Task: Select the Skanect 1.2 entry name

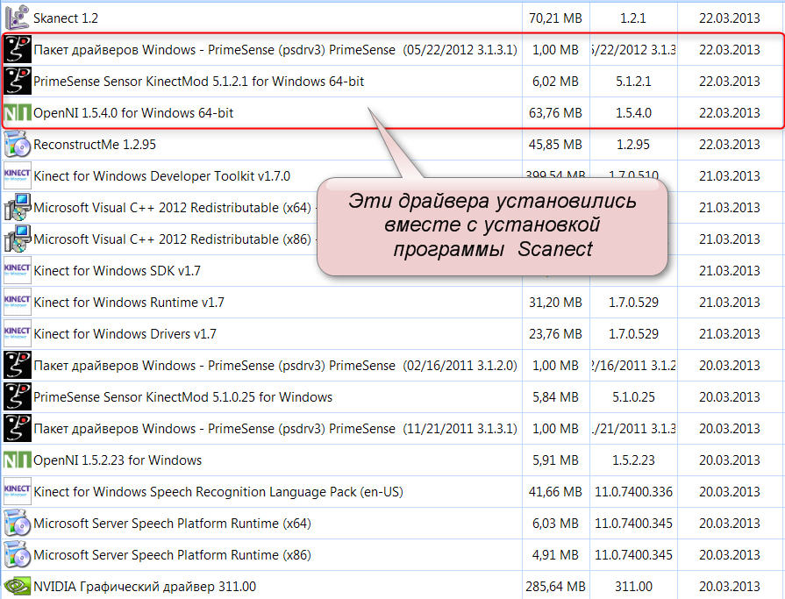Action: [x=66, y=18]
